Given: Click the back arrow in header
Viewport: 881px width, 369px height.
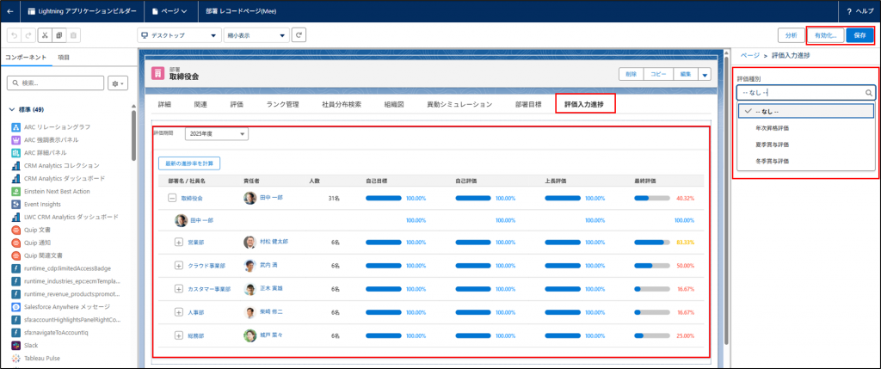Looking at the screenshot, I should pyautogui.click(x=10, y=11).
